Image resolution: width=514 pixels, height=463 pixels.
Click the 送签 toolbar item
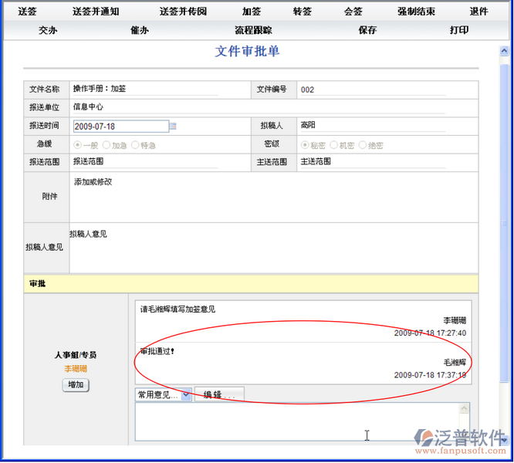pyautogui.click(x=27, y=12)
